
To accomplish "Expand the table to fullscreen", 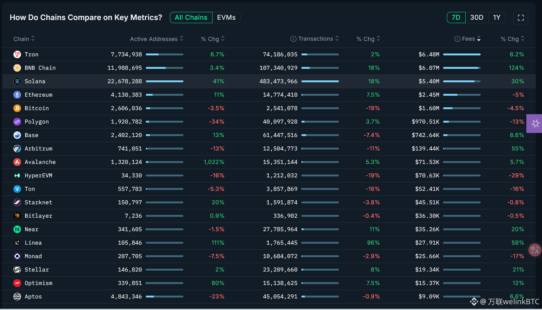I will pos(521,18).
